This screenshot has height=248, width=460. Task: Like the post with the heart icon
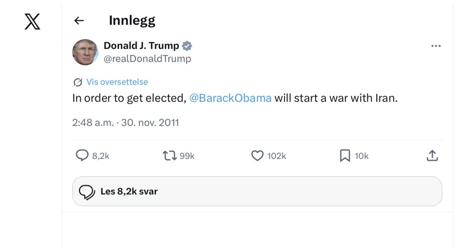257,156
